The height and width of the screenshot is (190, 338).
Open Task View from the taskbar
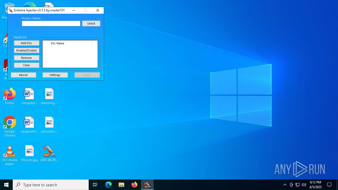(x=95, y=185)
